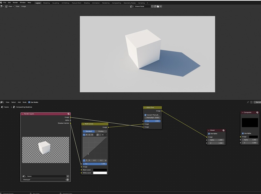Open the image editor type selector
The image size is (261, 194).
click(x=2, y=6)
